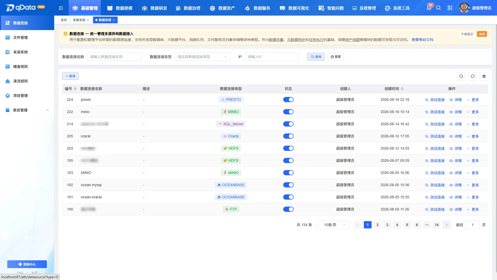
Task: Focus the 前往 page number input
Action: coord(473,225)
